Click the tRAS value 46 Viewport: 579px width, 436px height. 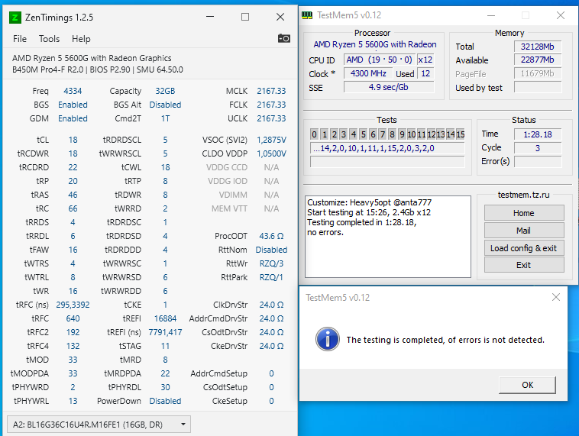pyautogui.click(x=73, y=195)
